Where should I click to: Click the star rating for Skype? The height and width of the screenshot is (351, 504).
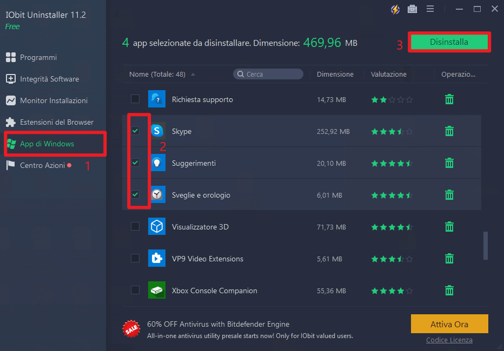click(x=392, y=132)
